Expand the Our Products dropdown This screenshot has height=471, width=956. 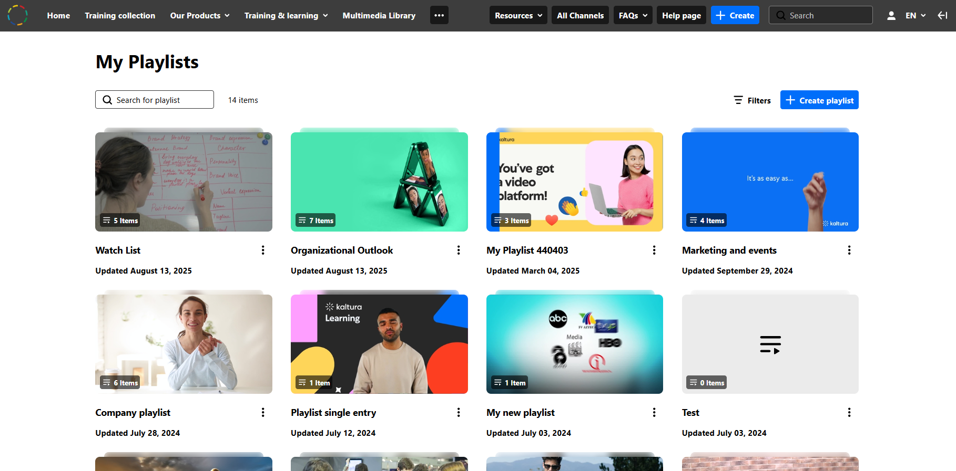click(200, 16)
